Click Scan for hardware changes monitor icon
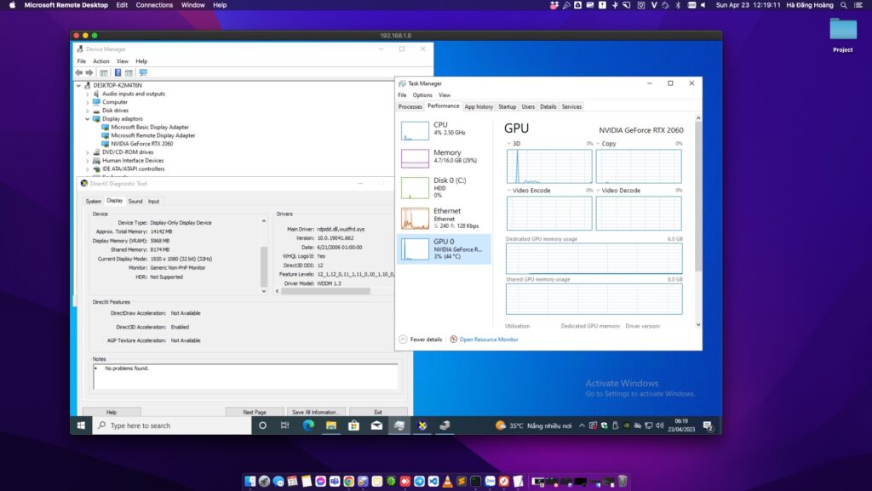 (x=143, y=73)
